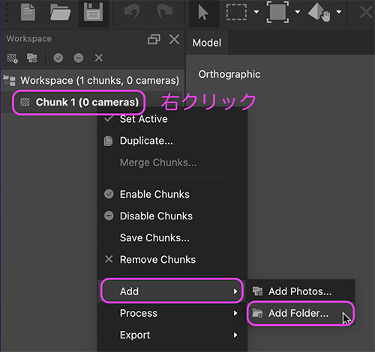Open dropdown arrow beside resize region tool
The width and height of the screenshot is (375, 352).
tap(298, 12)
